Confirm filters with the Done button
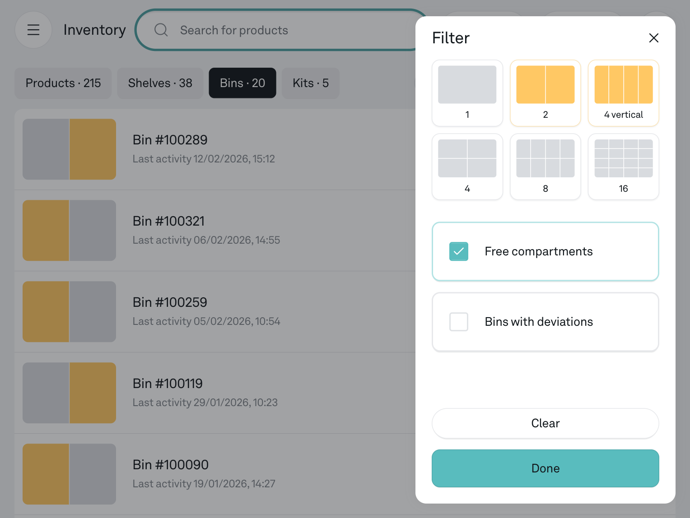 pos(545,468)
